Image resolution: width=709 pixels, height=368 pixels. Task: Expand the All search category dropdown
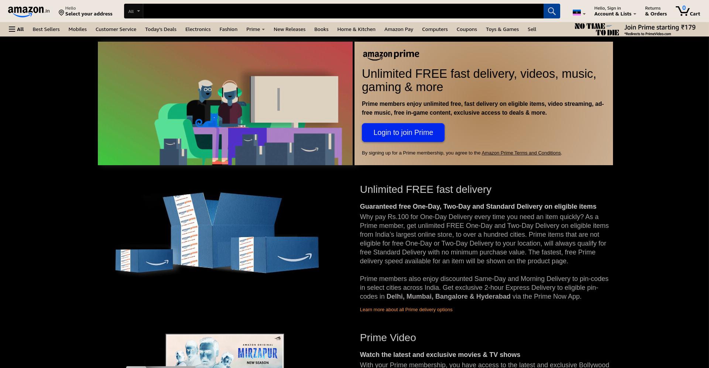click(x=134, y=11)
